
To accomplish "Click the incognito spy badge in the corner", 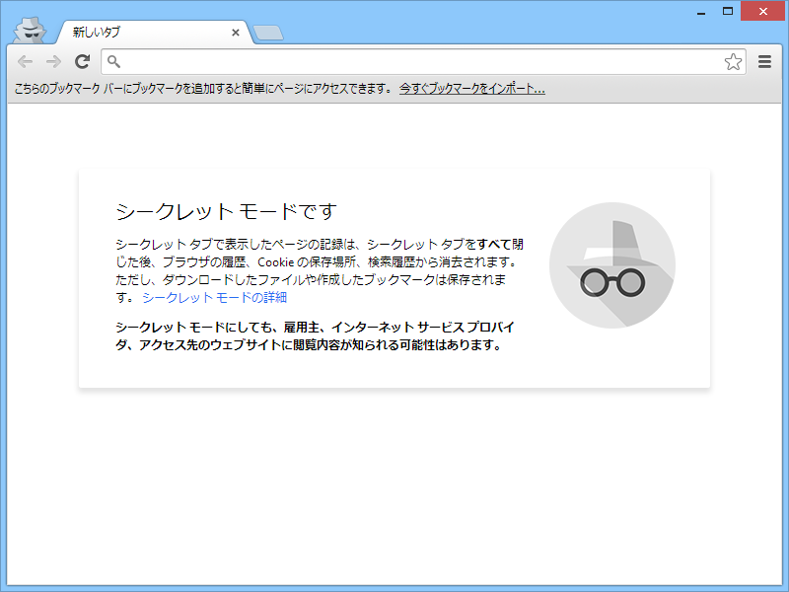I will coord(30,29).
